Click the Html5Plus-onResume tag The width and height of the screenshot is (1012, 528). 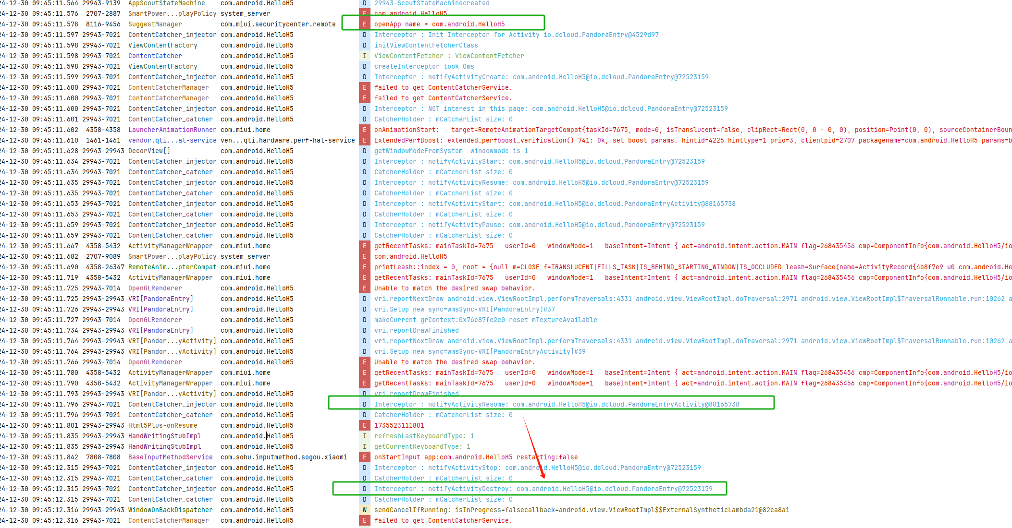pyautogui.click(x=162, y=425)
